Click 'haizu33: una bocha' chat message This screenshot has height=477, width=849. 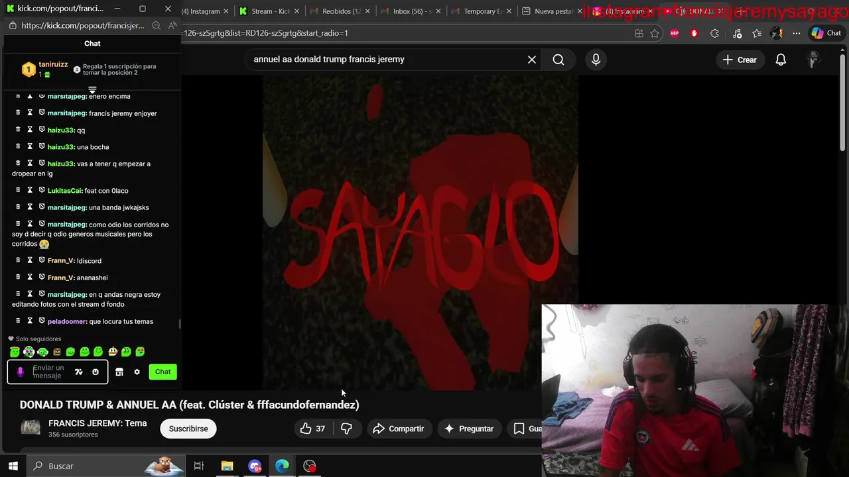pyautogui.click(x=78, y=147)
